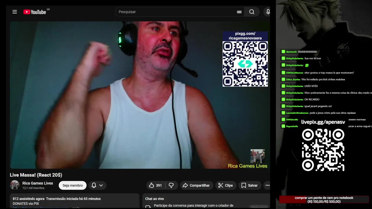Click the 'Chat ao vivo' header
Screen dimensions: 372x209
pyautogui.click(x=155, y=199)
